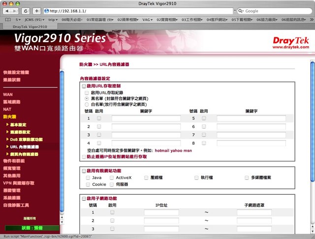Screen dimensions: 315x239
Task: Open the S bookmark dropdown
Action: [x=18, y=20]
